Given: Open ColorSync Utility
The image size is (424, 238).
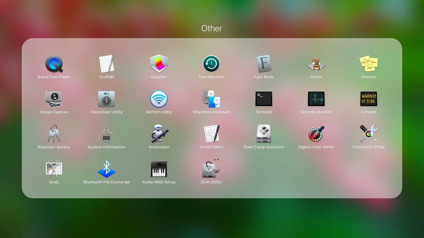Looking at the screenshot, I should (x=369, y=134).
